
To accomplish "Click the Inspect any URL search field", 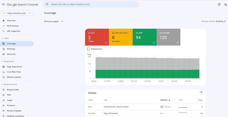I will (x=91, y=5).
